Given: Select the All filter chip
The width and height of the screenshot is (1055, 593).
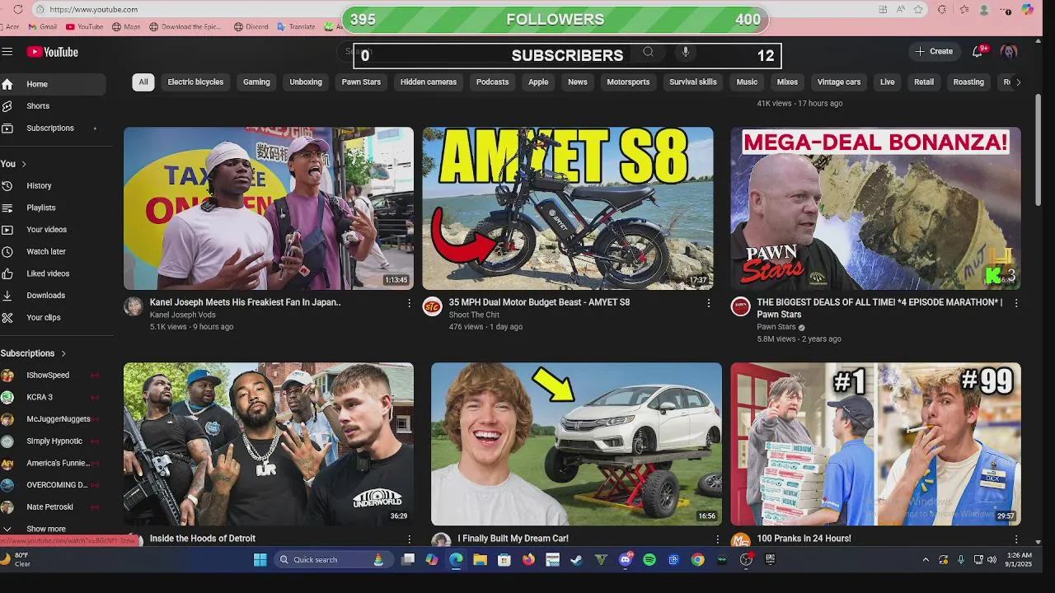Looking at the screenshot, I should pos(143,82).
